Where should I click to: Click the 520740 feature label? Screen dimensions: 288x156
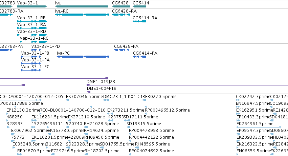coord(74,124)
